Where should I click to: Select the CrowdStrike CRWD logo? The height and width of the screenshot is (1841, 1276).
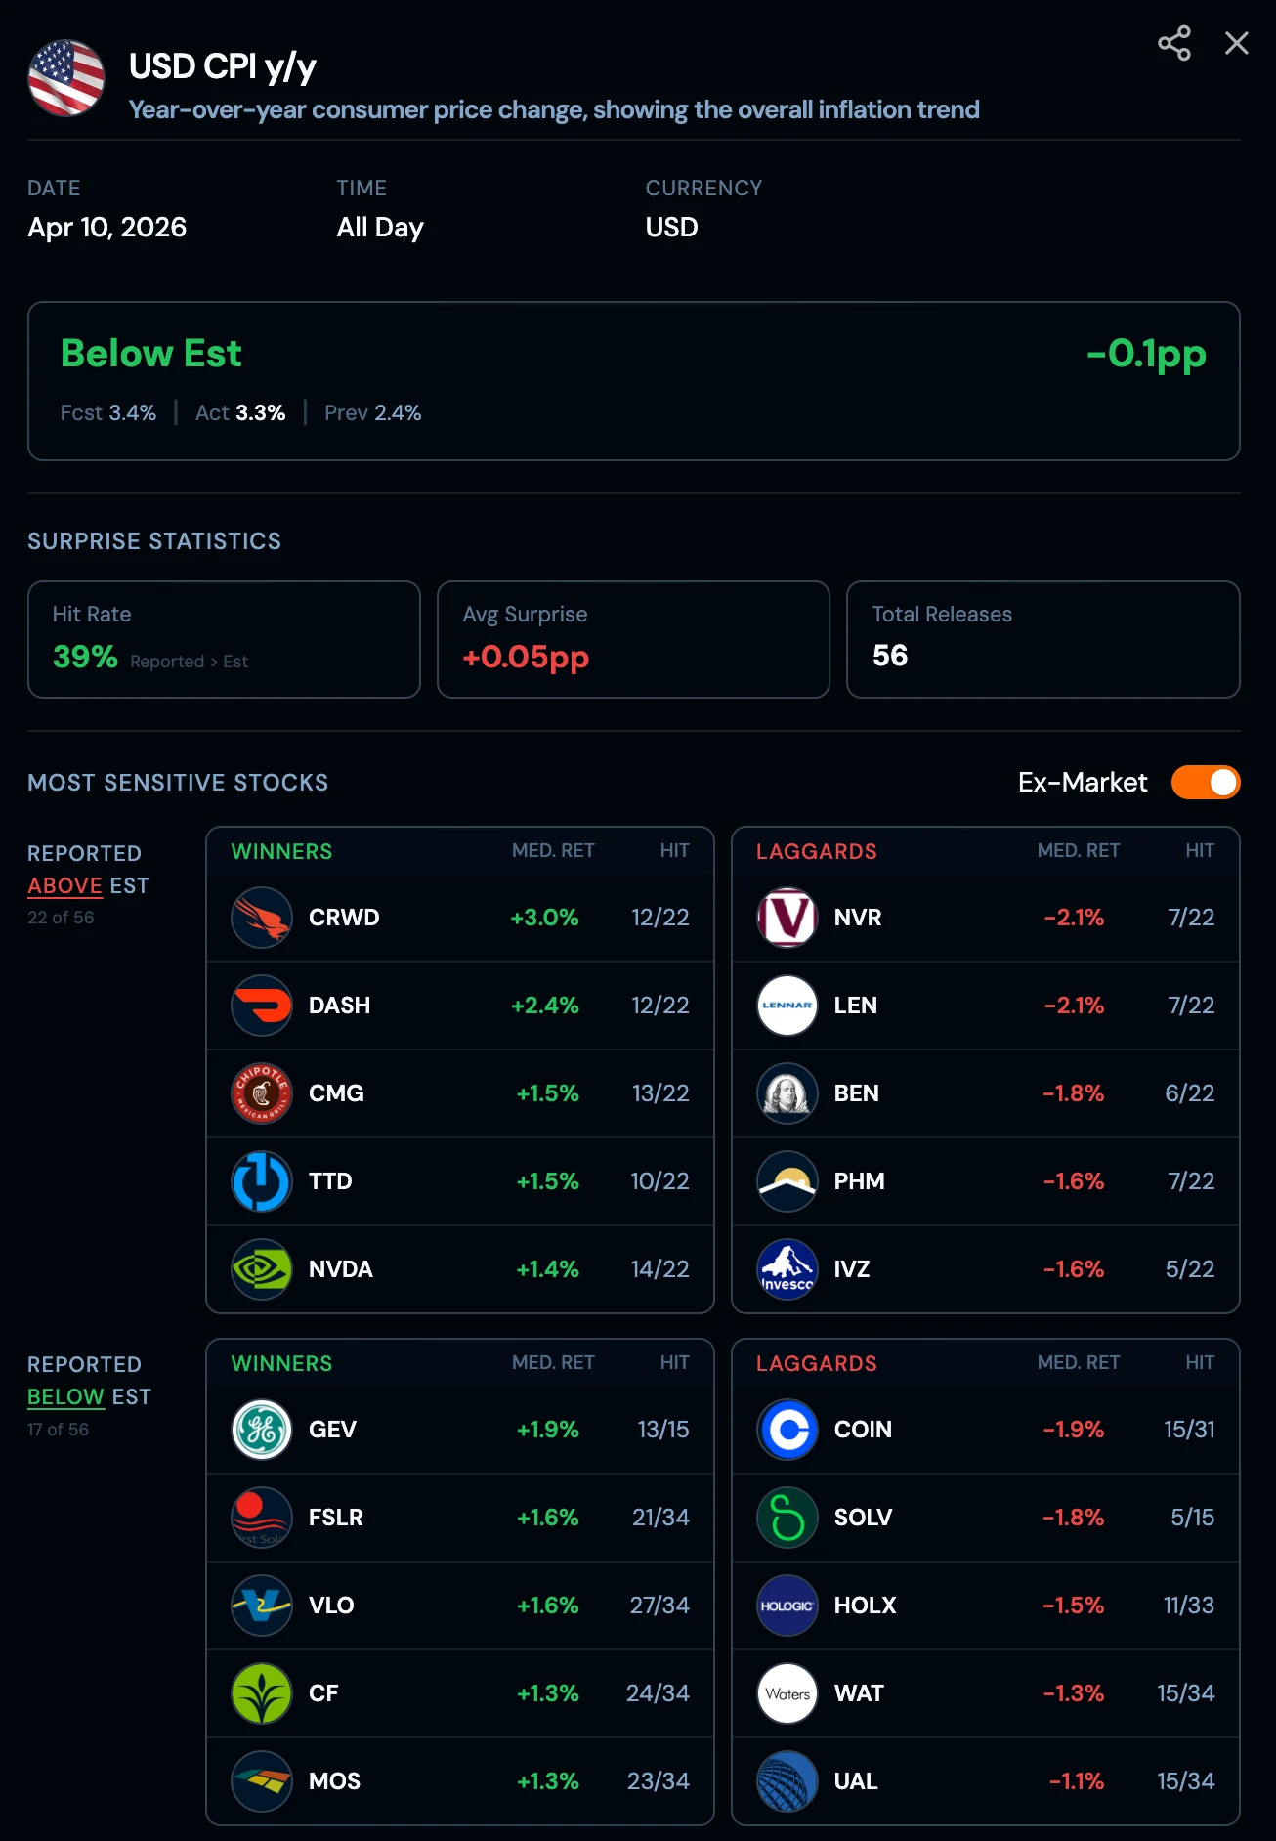coord(261,918)
